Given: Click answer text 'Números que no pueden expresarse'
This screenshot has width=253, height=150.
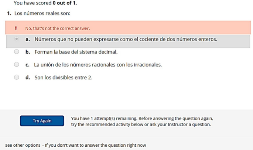Looking at the screenshot, I should tap(126, 39).
